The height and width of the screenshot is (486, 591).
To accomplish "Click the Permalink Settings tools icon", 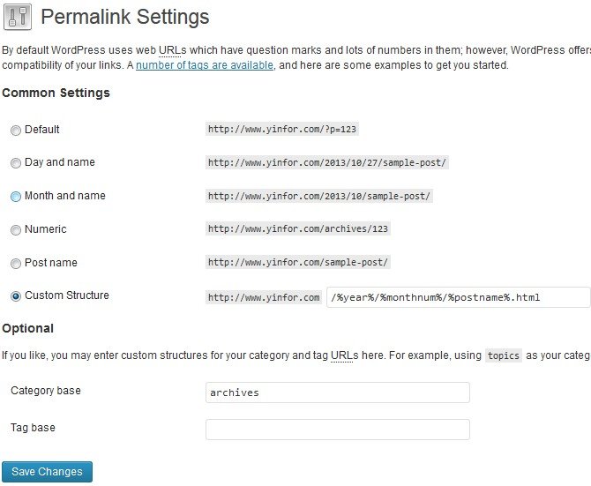I will point(18,17).
